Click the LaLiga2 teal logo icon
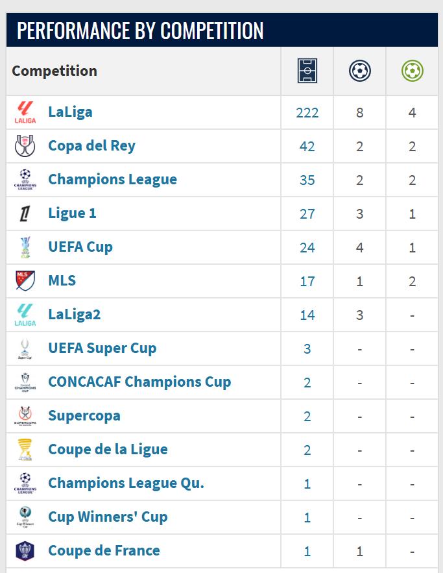 25,315
